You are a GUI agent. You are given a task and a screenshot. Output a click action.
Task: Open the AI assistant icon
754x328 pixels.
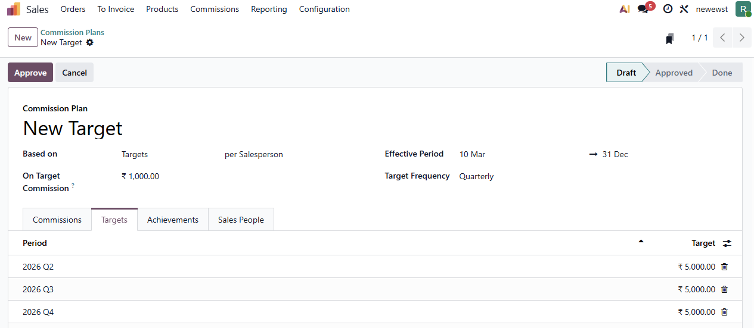(624, 9)
